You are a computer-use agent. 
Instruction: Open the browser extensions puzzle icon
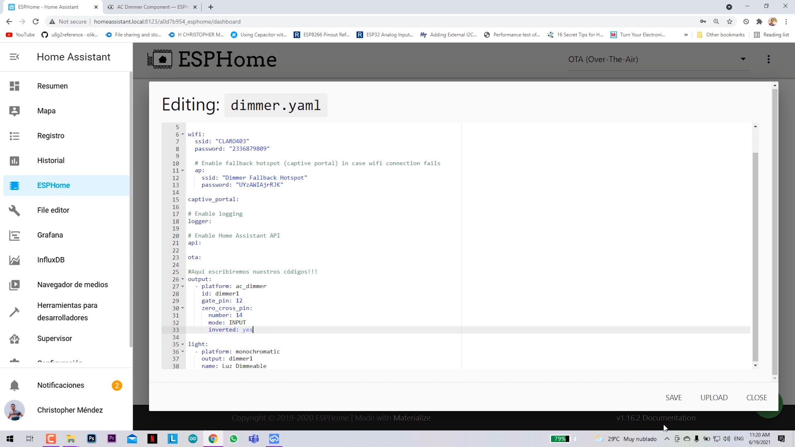point(759,22)
